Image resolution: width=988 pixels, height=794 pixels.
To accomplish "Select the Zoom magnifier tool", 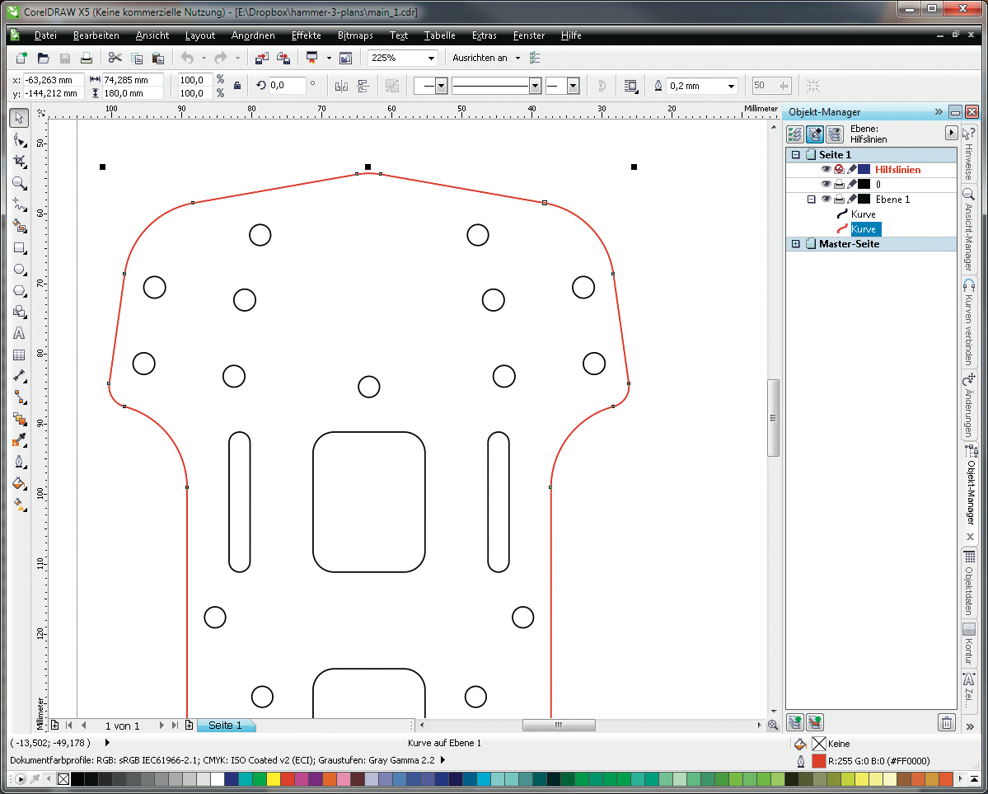I will [19, 183].
